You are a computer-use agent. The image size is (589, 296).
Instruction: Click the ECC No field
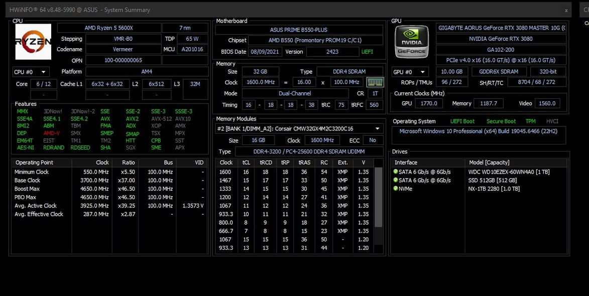(372, 140)
